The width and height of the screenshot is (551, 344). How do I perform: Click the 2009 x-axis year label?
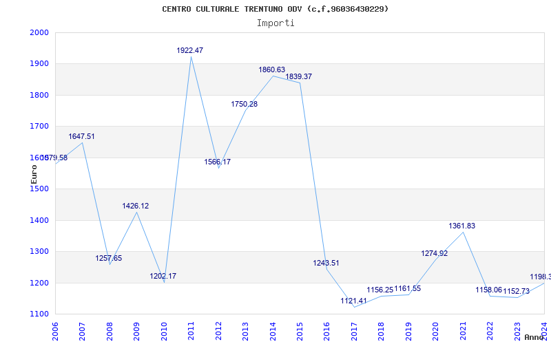click(136, 332)
